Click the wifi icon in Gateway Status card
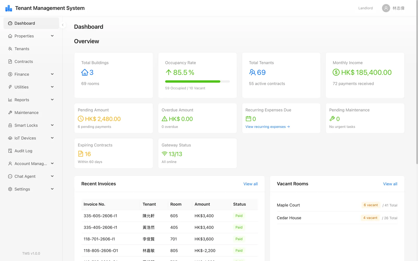The height and width of the screenshot is (261, 418). click(165, 154)
